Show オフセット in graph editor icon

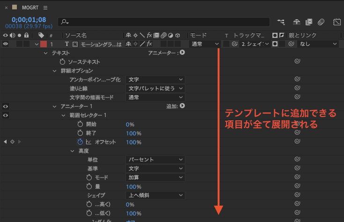[x=88, y=142]
